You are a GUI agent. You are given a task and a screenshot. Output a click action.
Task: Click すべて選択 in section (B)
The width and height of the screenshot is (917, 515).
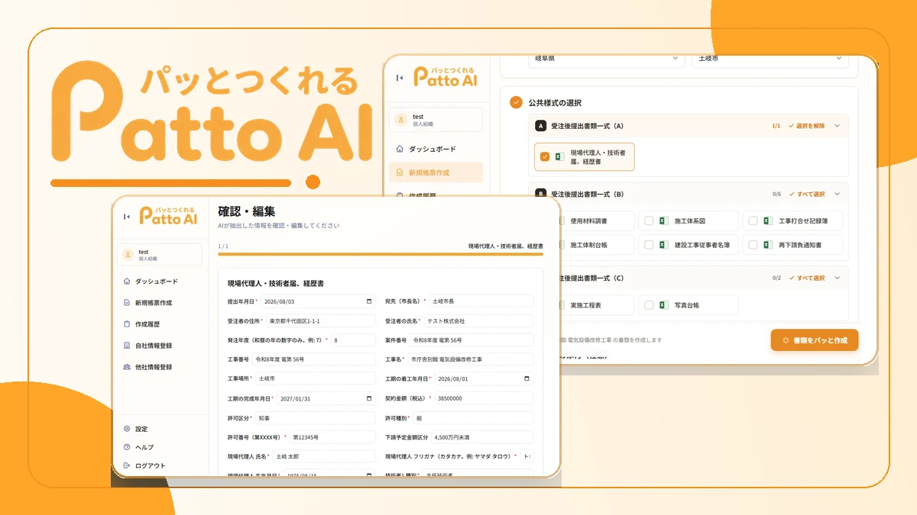click(806, 194)
